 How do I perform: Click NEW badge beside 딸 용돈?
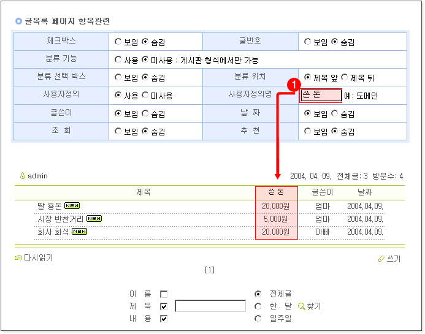tap(72, 205)
